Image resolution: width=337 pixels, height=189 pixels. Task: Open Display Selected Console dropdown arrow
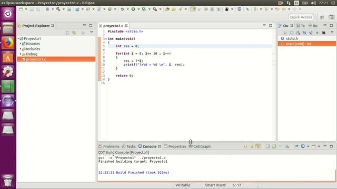coord(308,146)
